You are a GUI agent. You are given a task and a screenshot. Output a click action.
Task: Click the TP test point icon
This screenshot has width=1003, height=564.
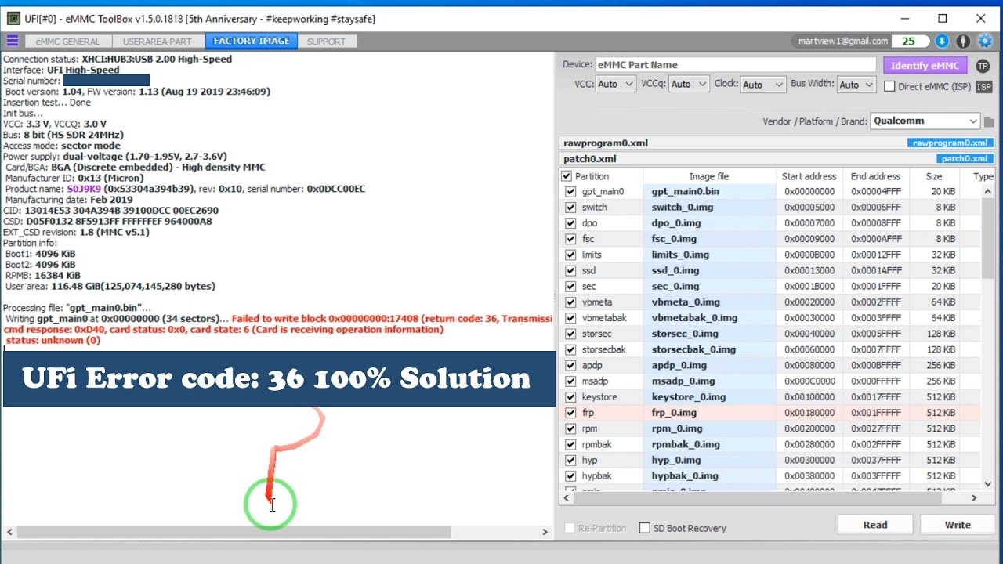pyautogui.click(x=983, y=66)
